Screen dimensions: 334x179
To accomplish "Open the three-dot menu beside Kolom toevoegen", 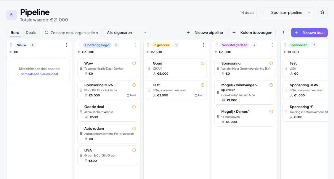I will (283, 33).
